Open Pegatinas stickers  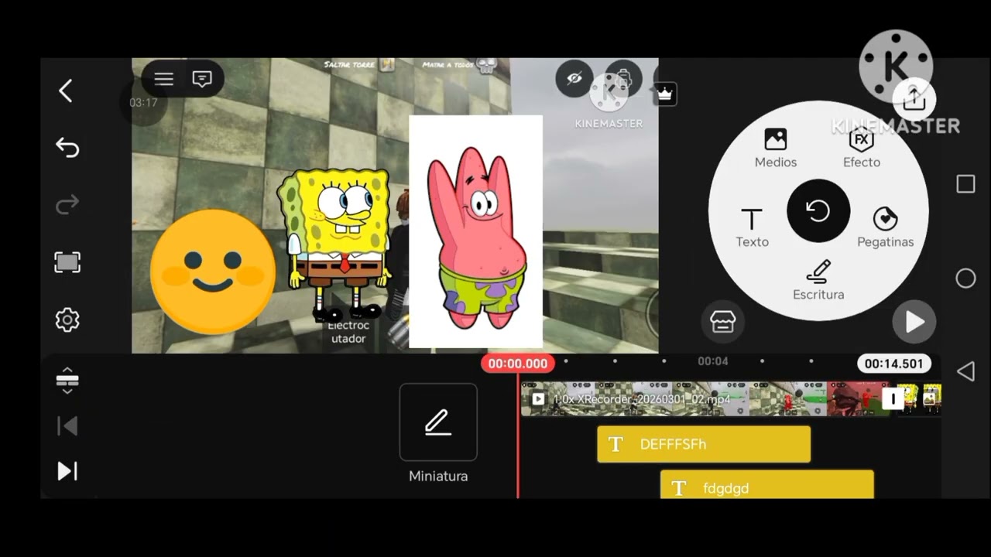coord(886,228)
